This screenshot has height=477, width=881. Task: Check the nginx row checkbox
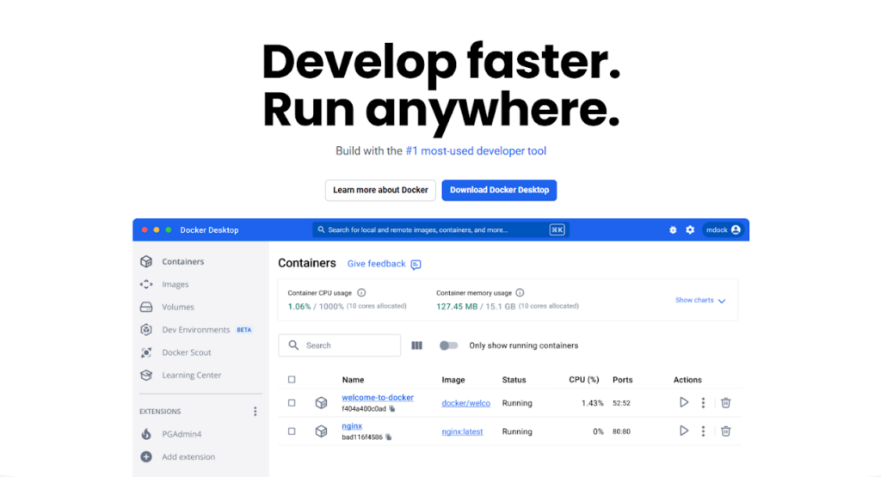click(292, 431)
